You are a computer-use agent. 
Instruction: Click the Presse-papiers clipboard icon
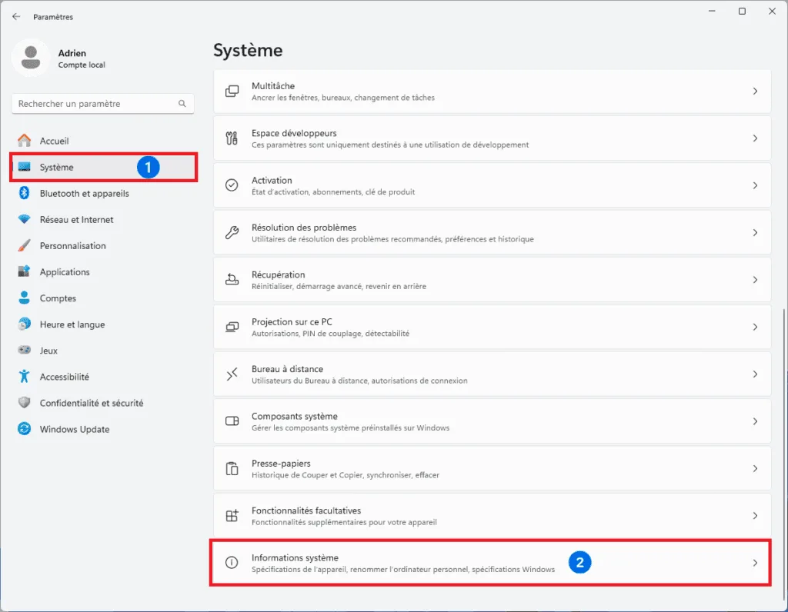point(232,468)
